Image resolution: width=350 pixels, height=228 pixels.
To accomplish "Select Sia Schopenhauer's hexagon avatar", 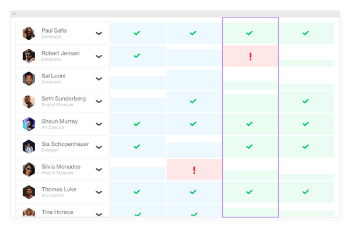I will coord(29,147).
